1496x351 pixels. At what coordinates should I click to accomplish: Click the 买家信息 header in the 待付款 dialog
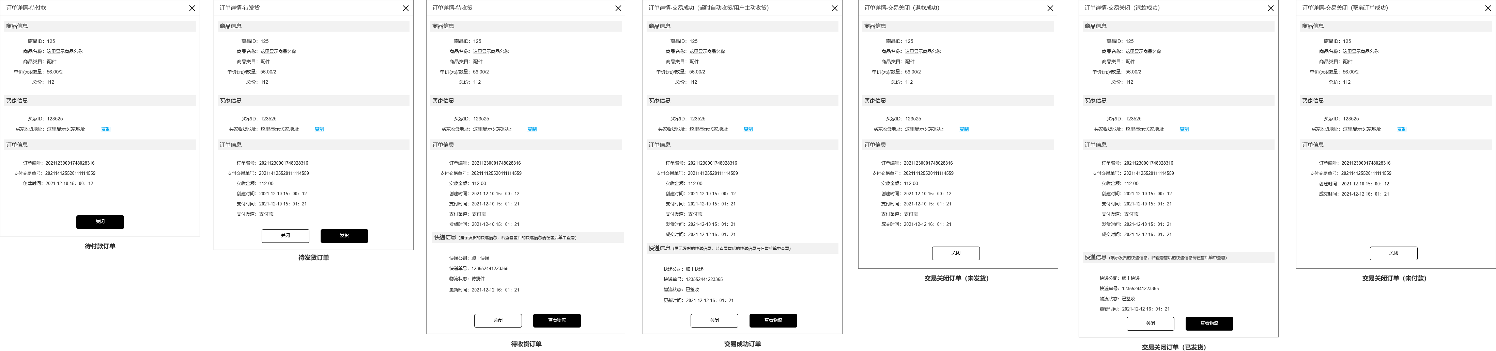point(100,100)
